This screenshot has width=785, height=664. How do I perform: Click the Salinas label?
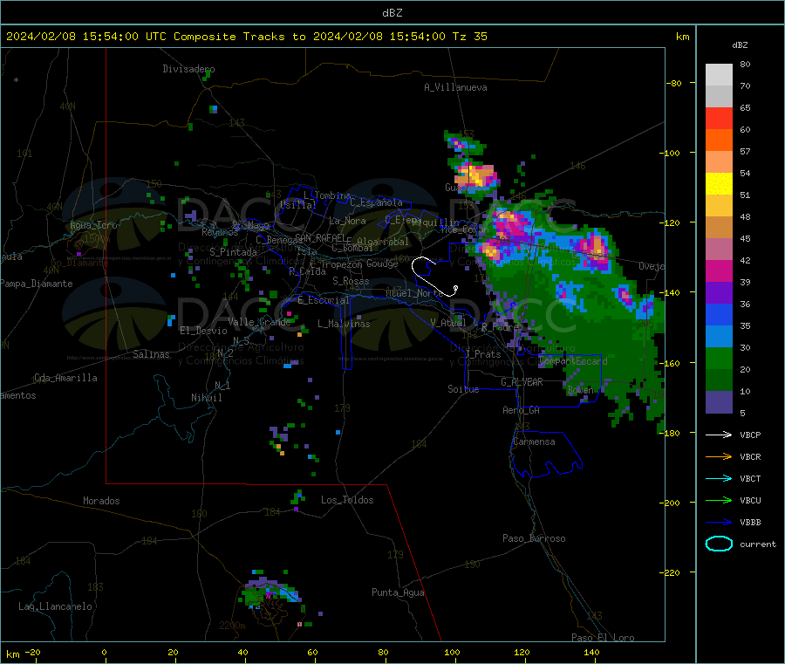click(151, 354)
